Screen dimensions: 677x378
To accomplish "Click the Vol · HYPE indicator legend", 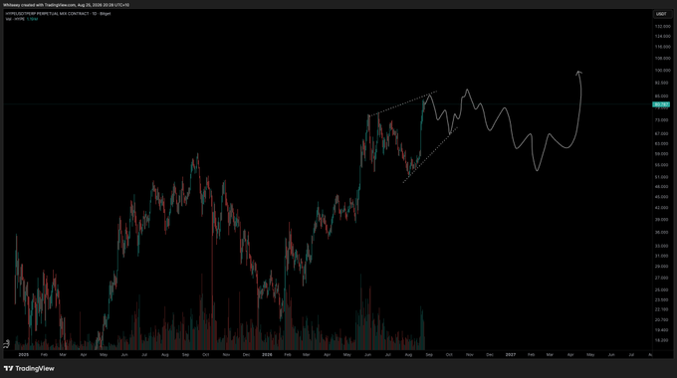I will pos(15,19).
